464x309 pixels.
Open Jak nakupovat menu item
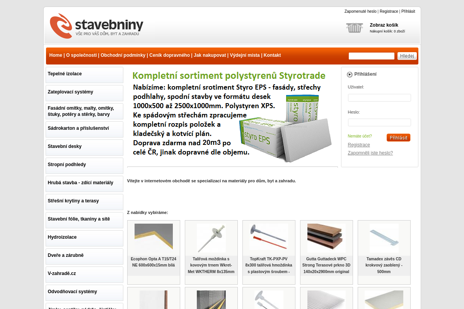[210, 55]
